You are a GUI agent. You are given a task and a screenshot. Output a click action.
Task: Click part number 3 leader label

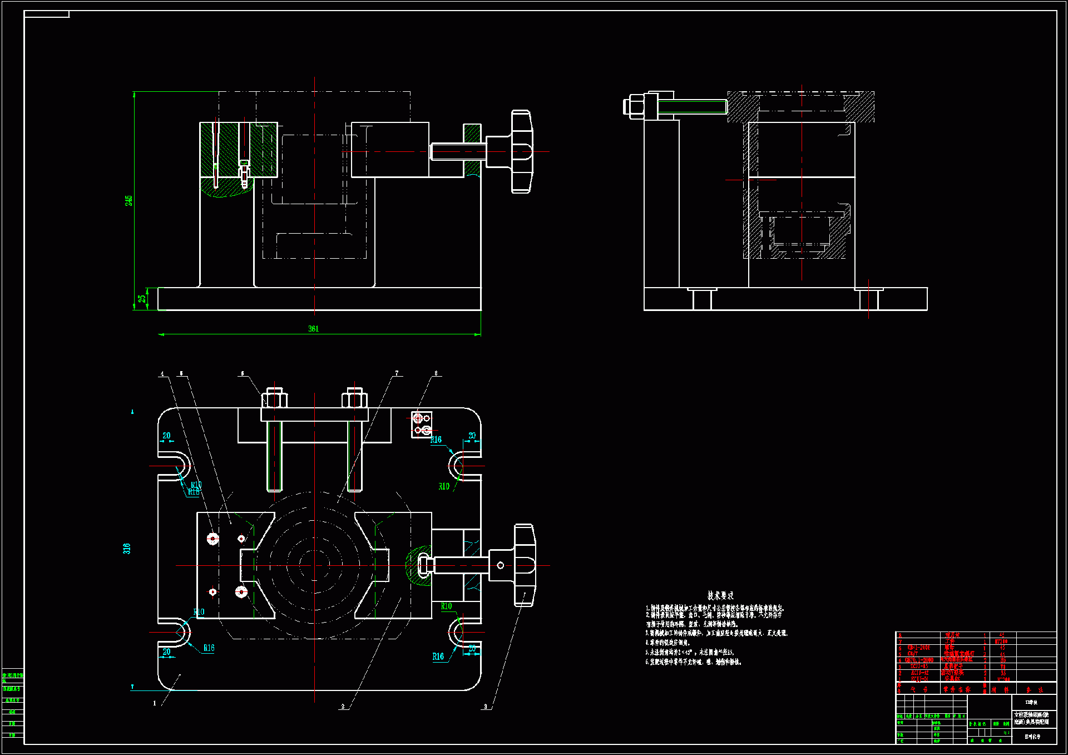click(485, 707)
